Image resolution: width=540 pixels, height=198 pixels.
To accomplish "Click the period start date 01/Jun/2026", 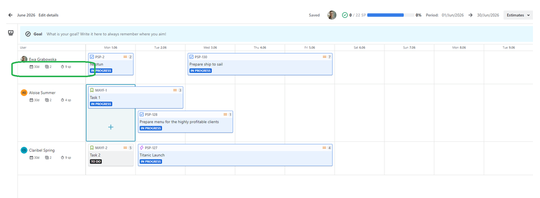I will click(x=453, y=15).
